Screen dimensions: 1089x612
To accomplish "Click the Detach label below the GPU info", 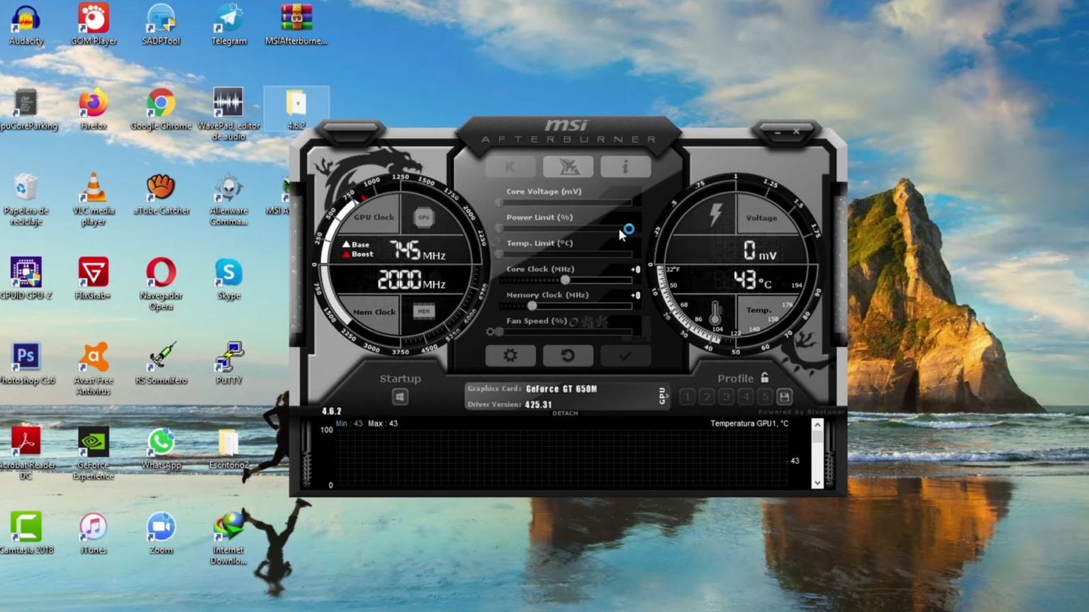I will 564,413.
